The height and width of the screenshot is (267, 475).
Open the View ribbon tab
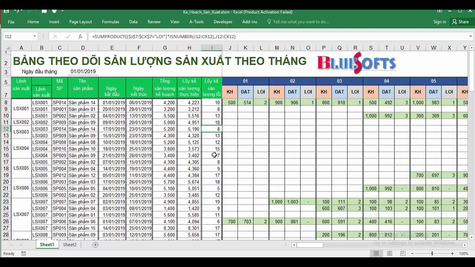click(x=175, y=22)
